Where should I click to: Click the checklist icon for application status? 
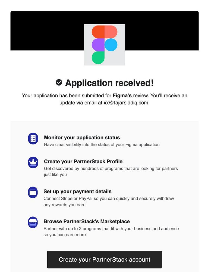click(x=33, y=138)
